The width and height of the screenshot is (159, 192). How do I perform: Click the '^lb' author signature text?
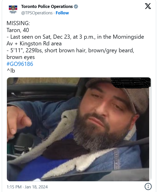pyautogui.click(x=11, y=71)
